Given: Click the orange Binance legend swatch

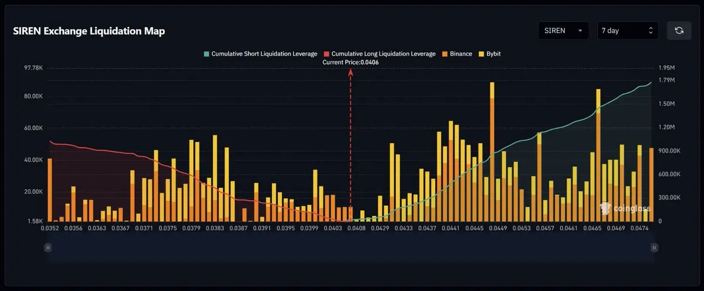Looking at the screenshot, I should click(x=445, y=54).
